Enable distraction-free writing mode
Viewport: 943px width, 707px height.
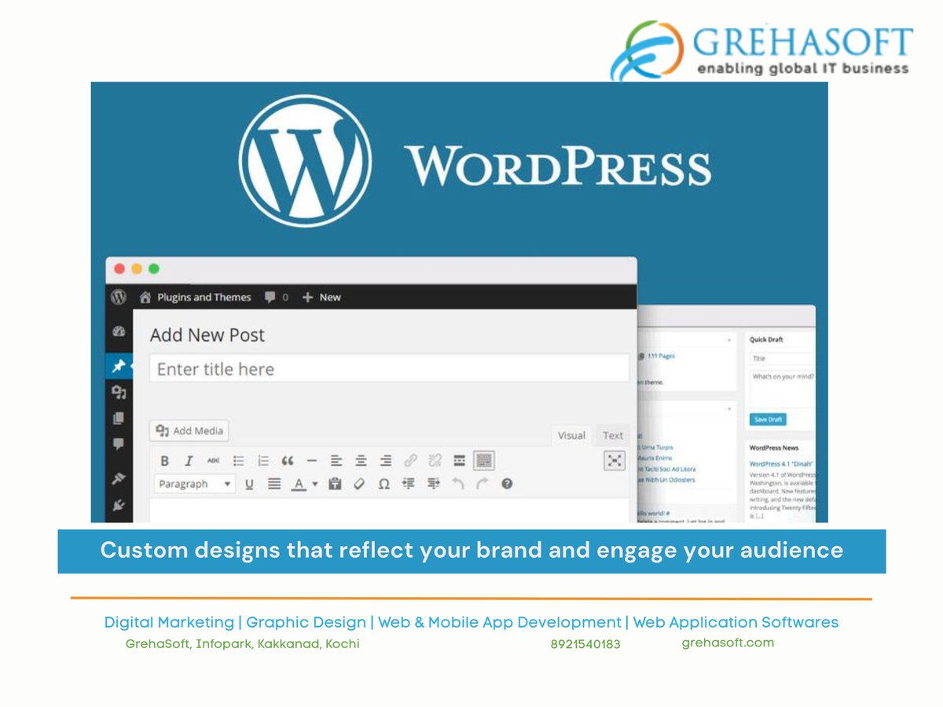tap(614, 460)
